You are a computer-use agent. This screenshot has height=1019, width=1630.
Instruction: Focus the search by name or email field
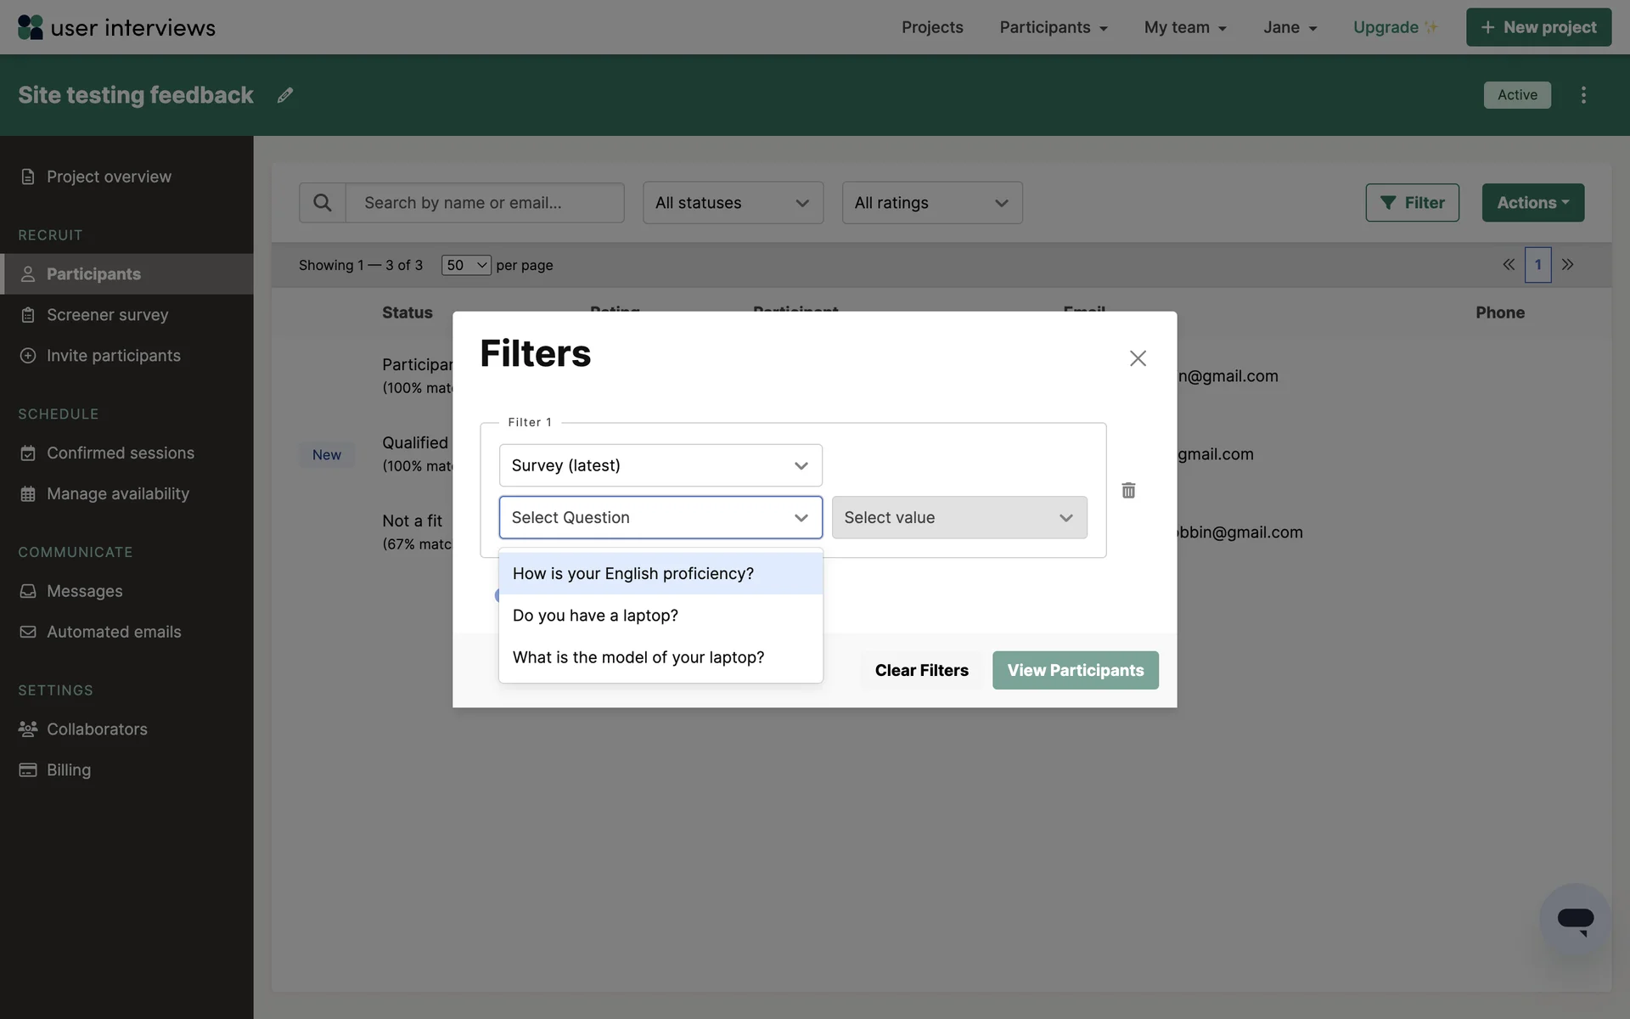[485, 203]
